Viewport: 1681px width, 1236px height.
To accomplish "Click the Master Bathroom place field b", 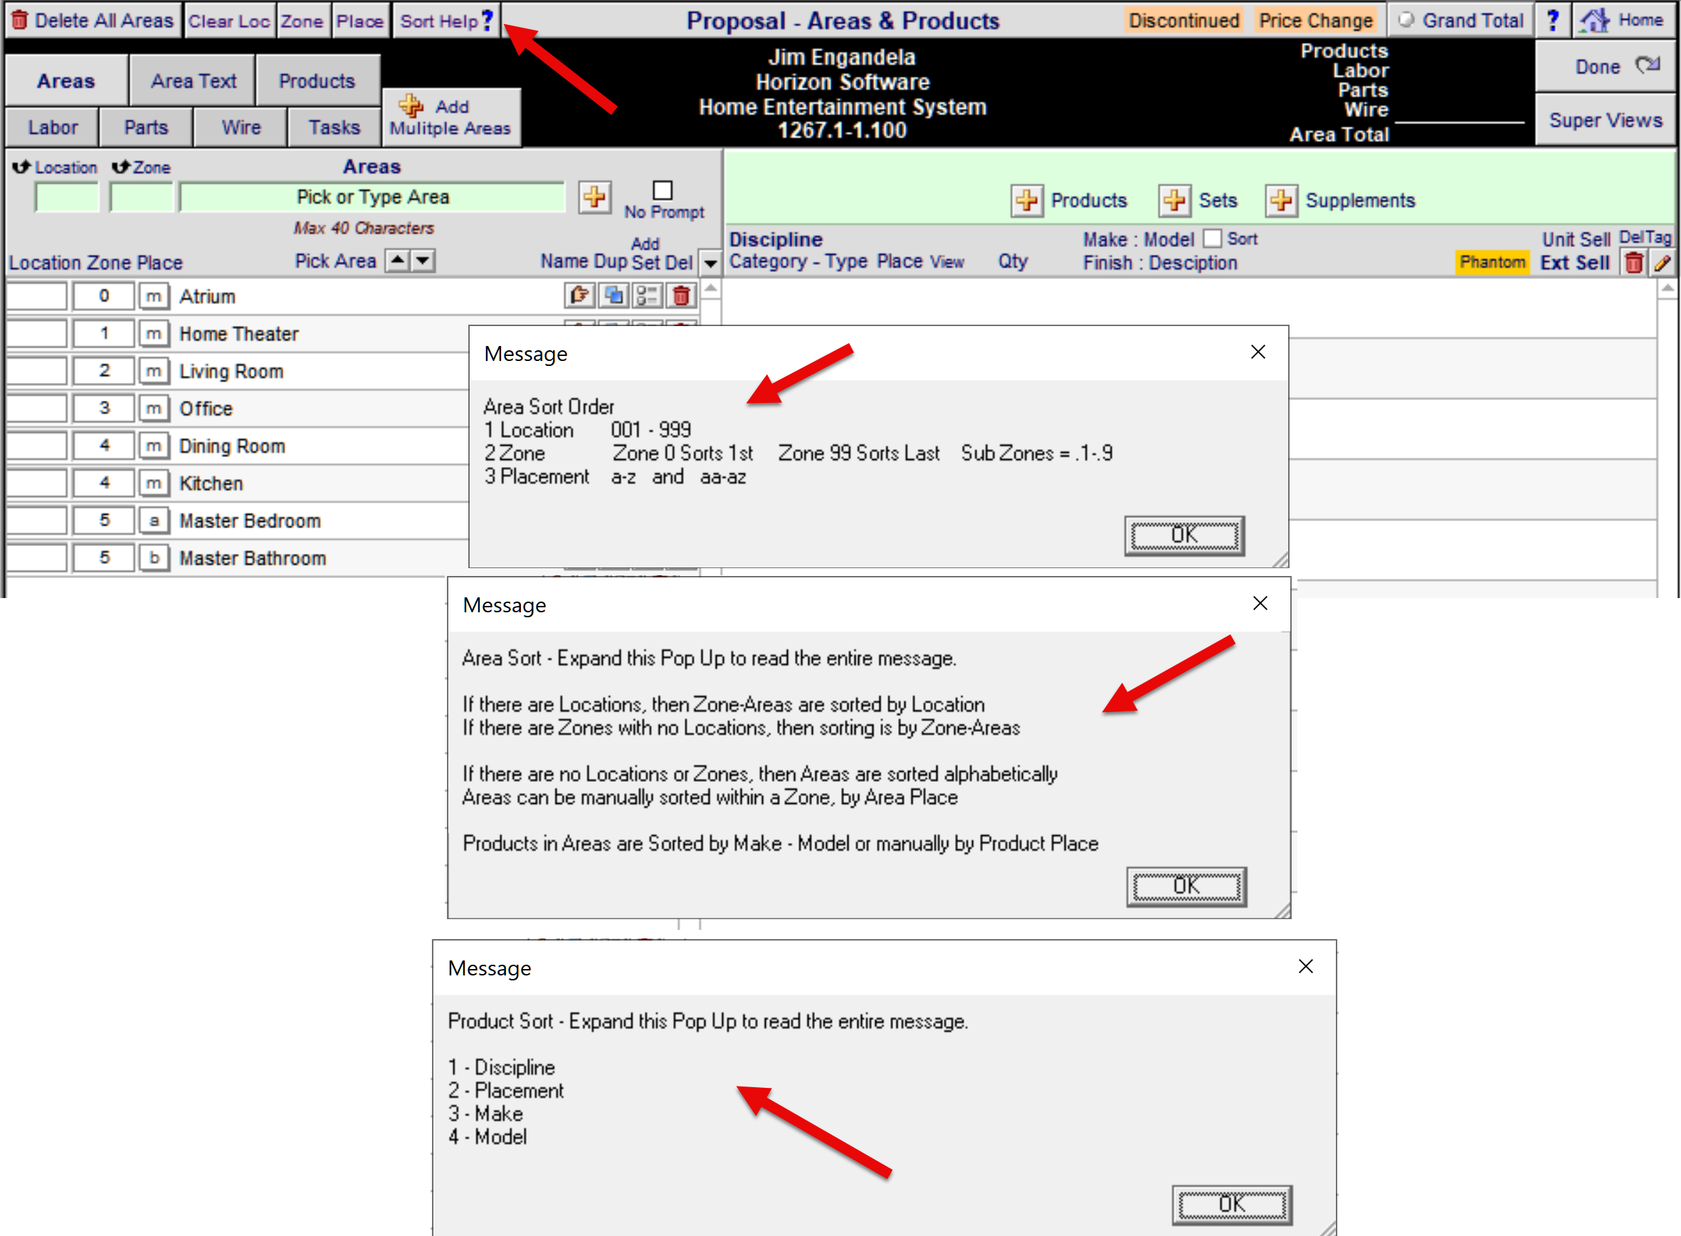I will pos(153,557).
